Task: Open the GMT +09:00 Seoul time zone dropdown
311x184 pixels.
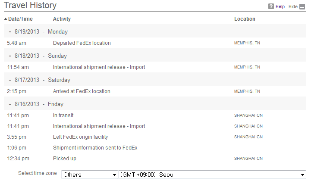Action: (212, 175)
